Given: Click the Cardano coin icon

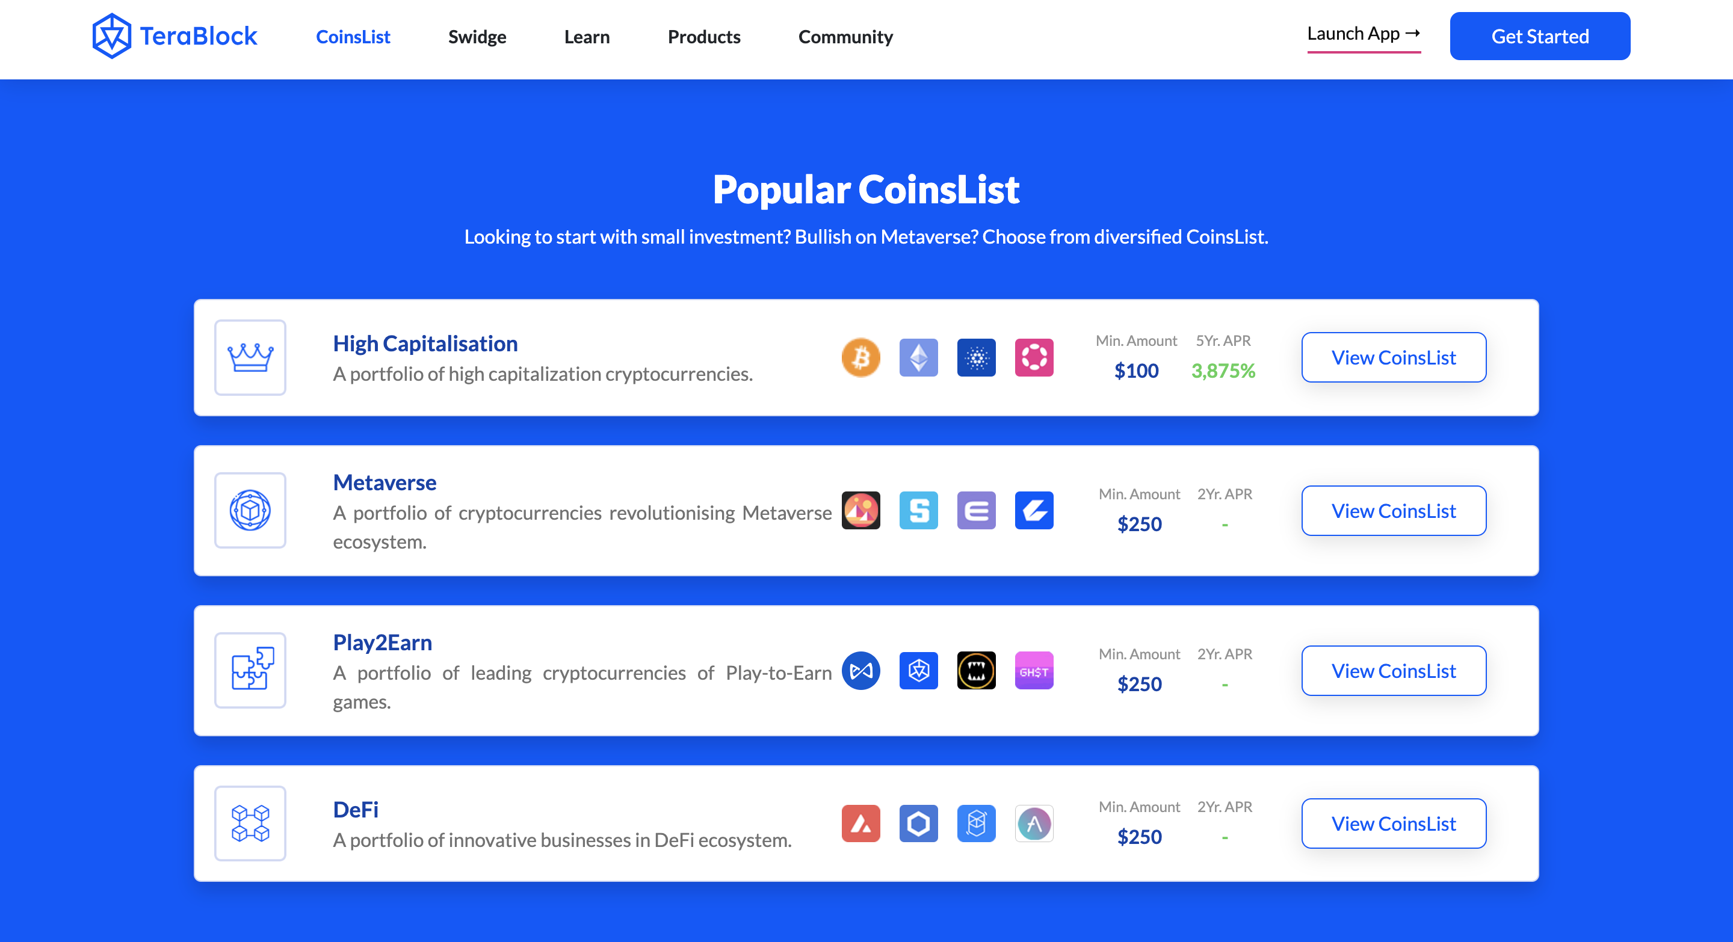Looking at the screenshot, I should point(976,358).
